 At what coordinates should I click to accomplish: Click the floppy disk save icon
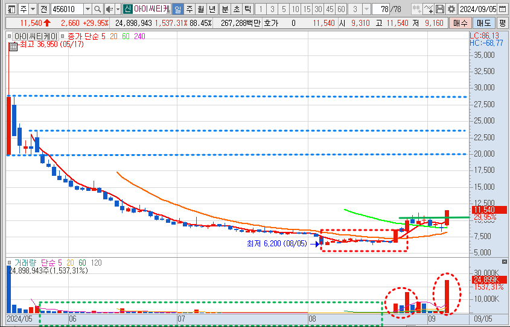point(440,9)
